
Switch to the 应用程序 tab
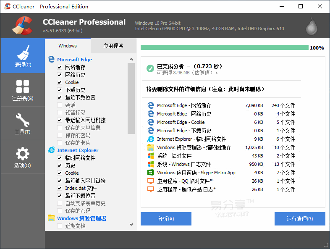pos(113,46)
